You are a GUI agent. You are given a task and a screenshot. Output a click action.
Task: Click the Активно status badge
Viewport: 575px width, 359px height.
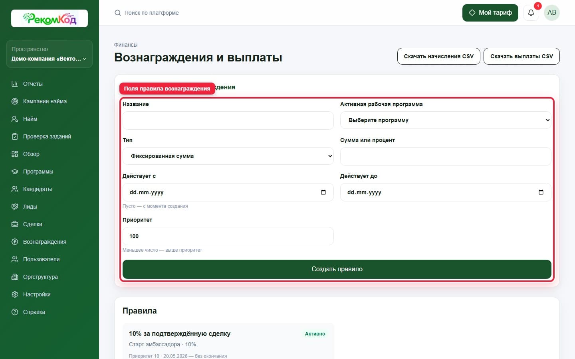tap(315, 334)
